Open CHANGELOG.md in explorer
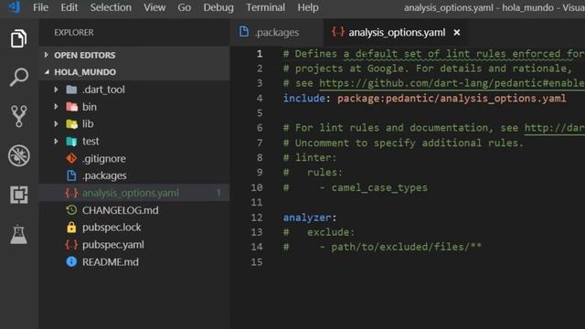 coord(120,210)
